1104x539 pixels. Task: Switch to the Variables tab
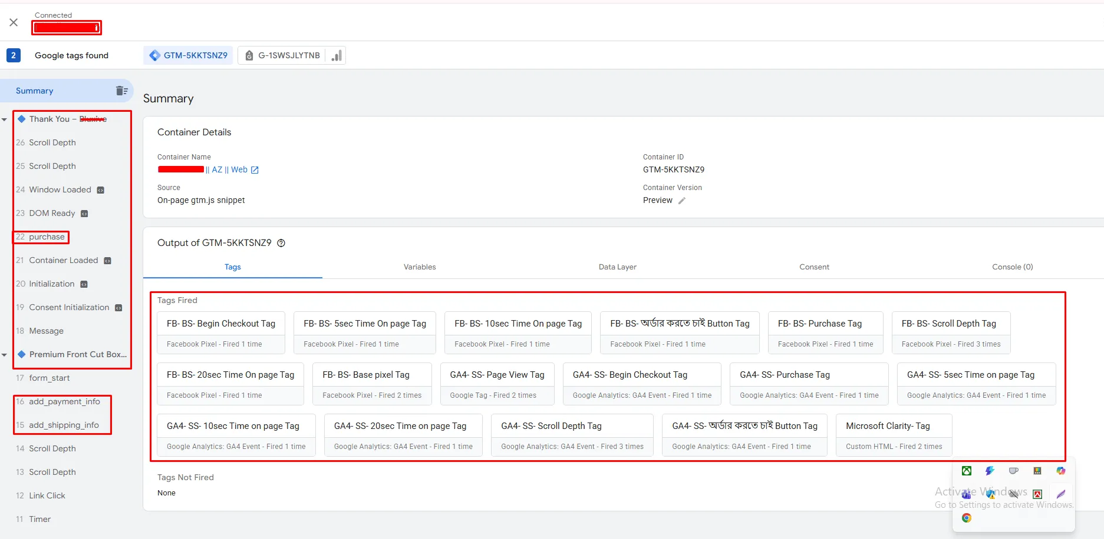pyautogui.click(x=420, y=267)
